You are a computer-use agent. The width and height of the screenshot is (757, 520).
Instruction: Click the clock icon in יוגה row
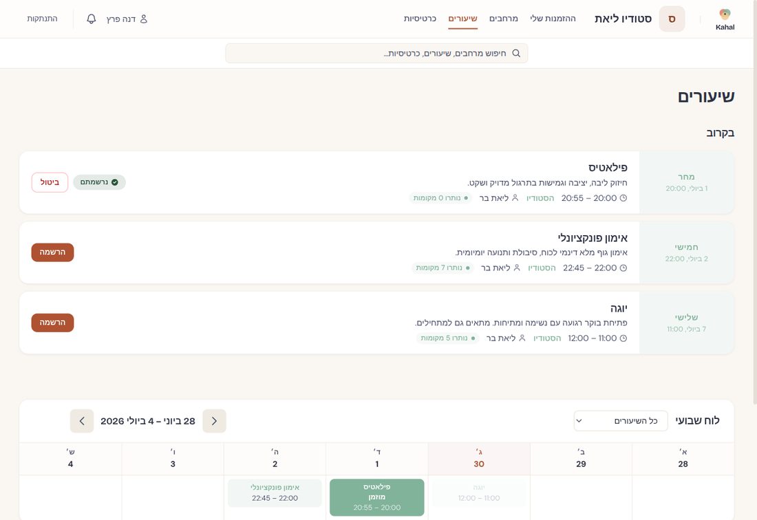coord(623,338)
